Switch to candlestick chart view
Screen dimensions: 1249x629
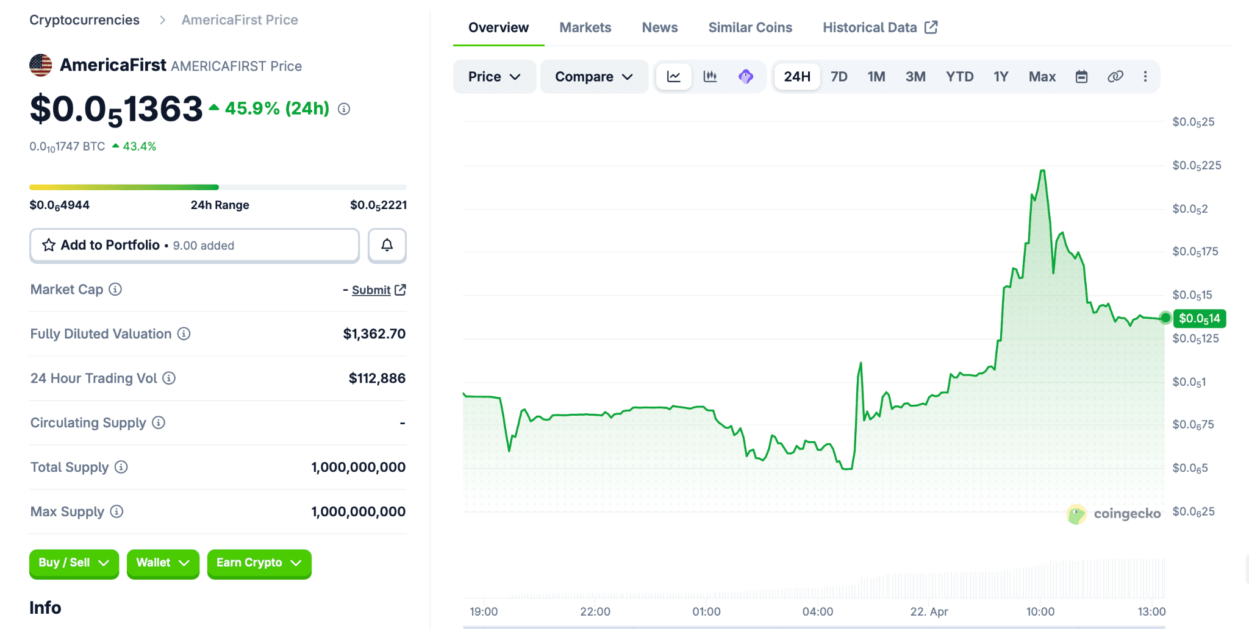[x=710, y=77]
